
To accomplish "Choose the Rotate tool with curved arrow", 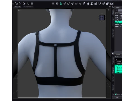I will [x=68, y=4].
